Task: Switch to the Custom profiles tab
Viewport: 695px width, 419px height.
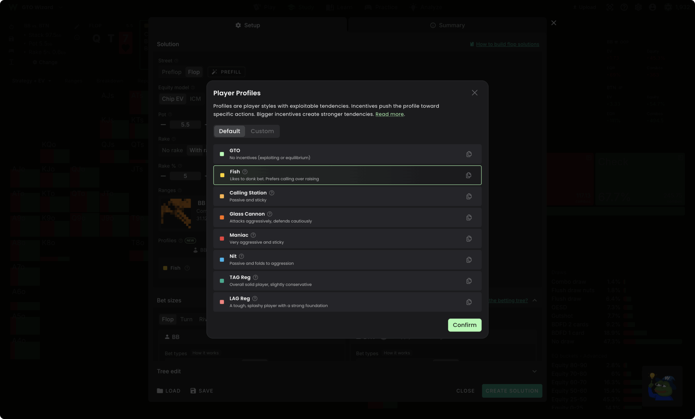Action: [x=262, y=131]
